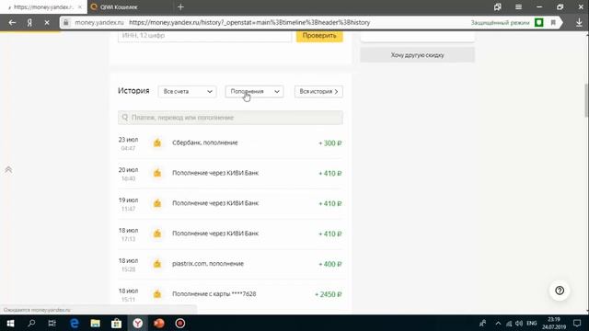The width and height of the screenshot is (589, 331).
Task: Click the page vertical scrollbar thumb
Action: point(586,100)
